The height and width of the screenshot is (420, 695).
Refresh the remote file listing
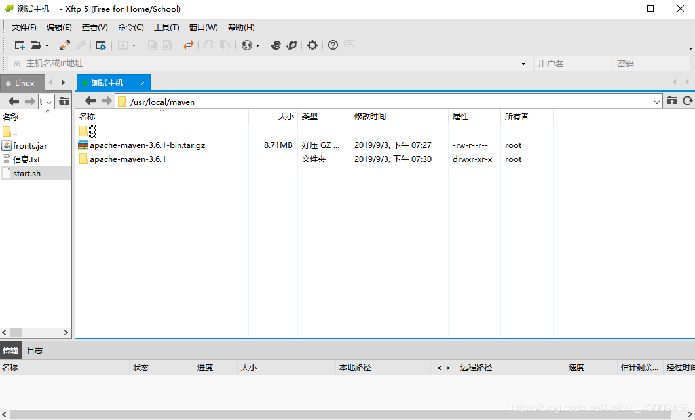(x=688, y=101)
